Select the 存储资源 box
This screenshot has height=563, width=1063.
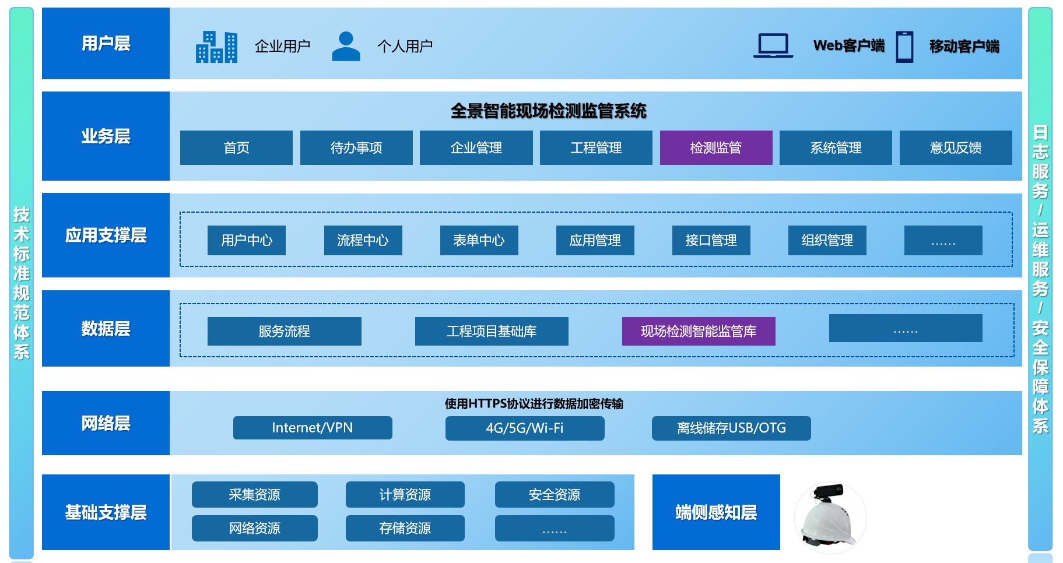(x=405, y=528)
